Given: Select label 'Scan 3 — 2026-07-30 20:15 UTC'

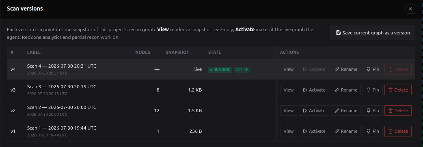Looking at the screenshot, I should (x=62, y=87).
